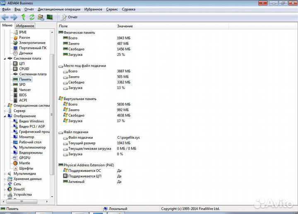The width and height of the screenshot is (298, 214).
Task: Collapse the top-level Системная плата node
Action: coord(5,58)
